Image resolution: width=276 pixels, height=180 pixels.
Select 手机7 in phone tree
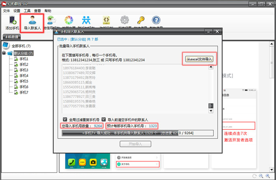point(24,93)
